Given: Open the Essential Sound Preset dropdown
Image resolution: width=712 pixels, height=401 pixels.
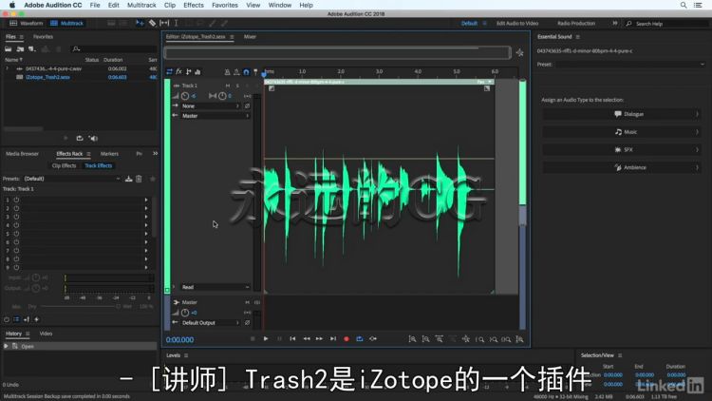Looking at the screenshot, I should (630, 64).
